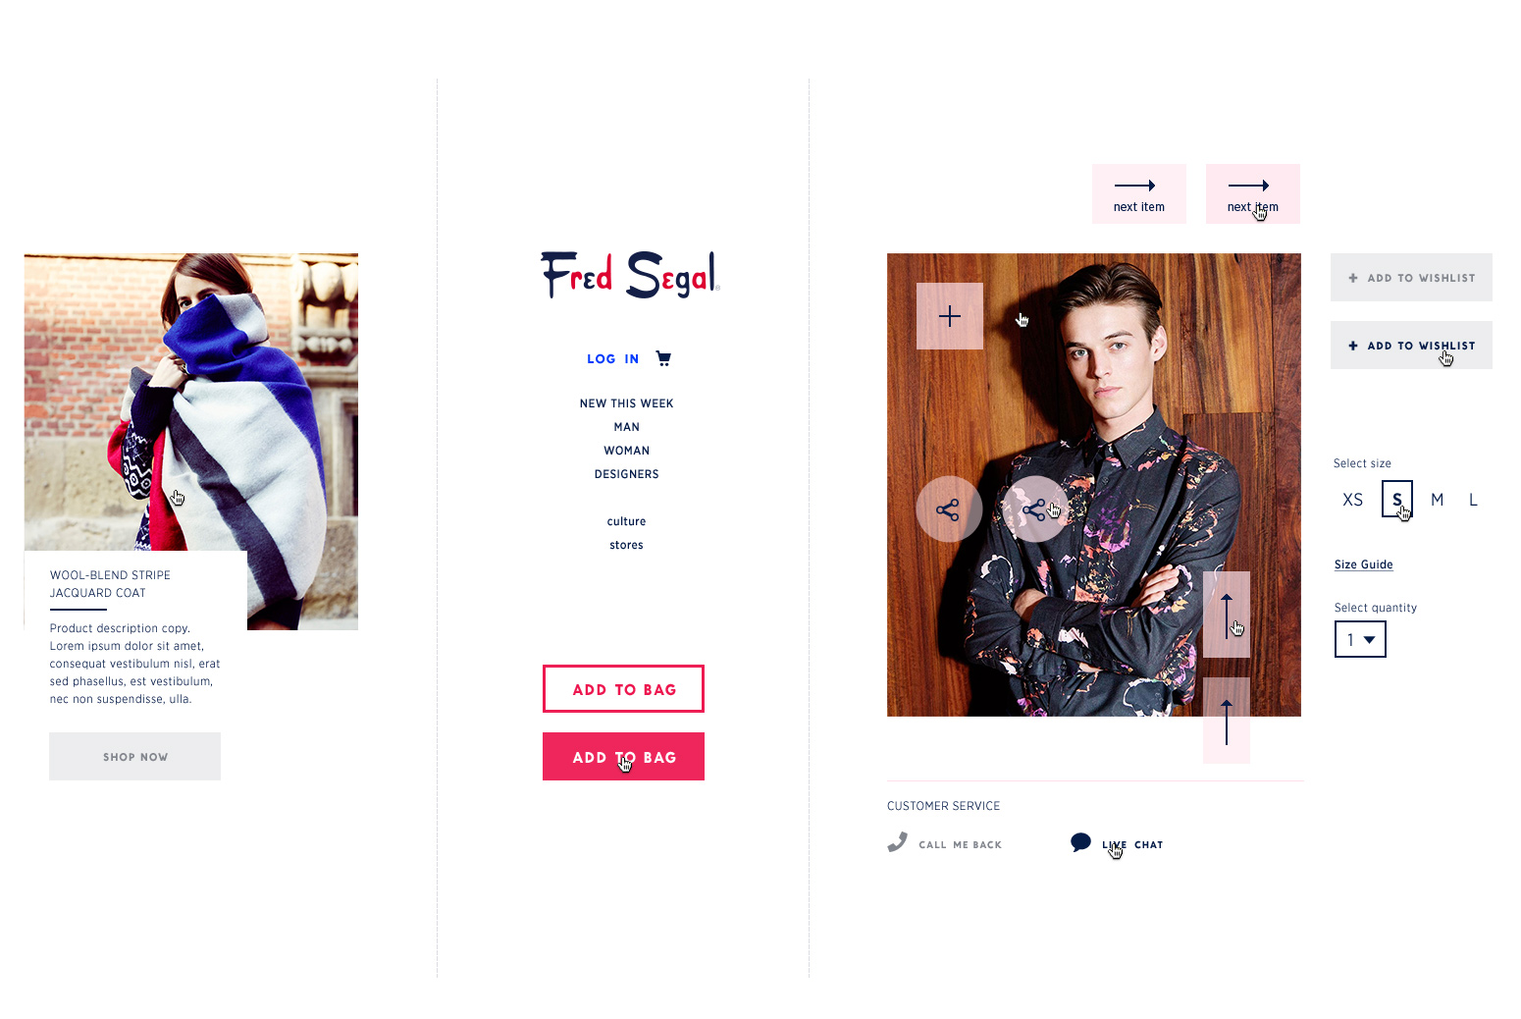Click the SHOP NOW button
The image size is (1521, 1019).
pyautogui.click(x=135, y=757)
